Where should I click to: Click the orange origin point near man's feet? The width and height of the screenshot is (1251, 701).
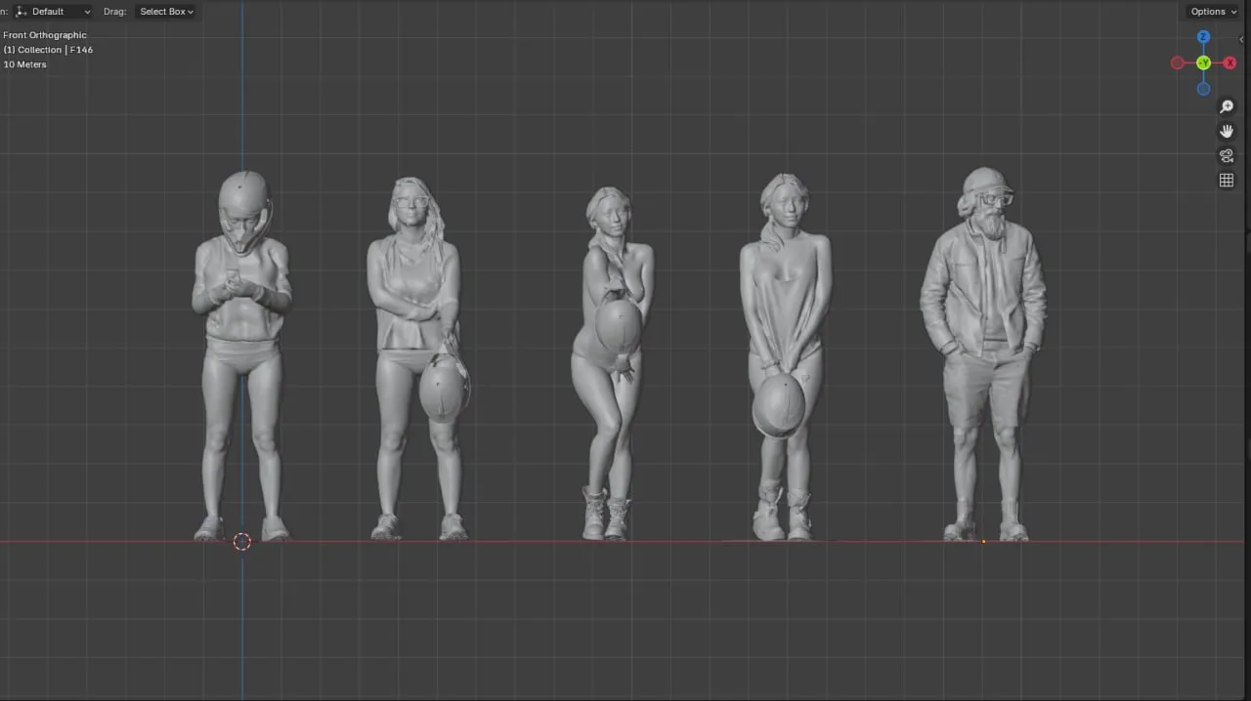[x=983, y=541]
